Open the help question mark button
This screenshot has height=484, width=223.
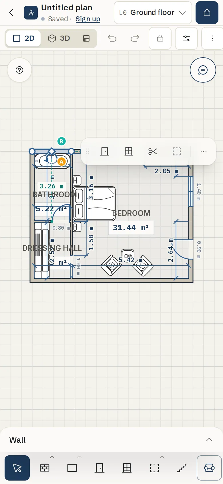(x=19, y=70)
